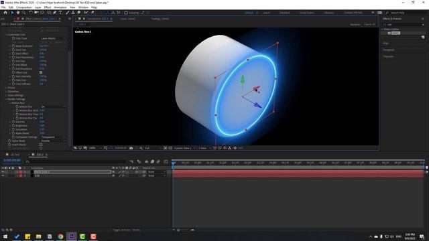Click the Learn workspace button
Screen dimensions: 429x241
(267, 13)
